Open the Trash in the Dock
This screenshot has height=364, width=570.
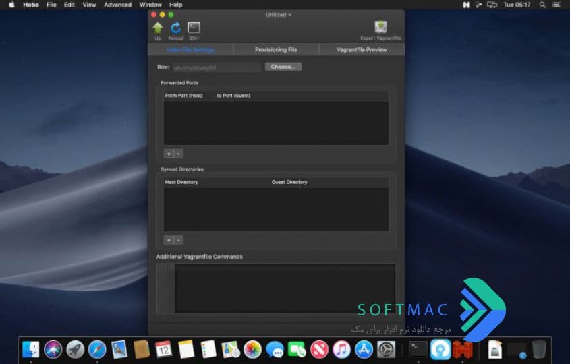[539, 350]
